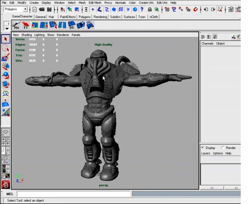Open the viewport Lighting menu
Viewport: 249px width, 204px height.
(40, 35)
